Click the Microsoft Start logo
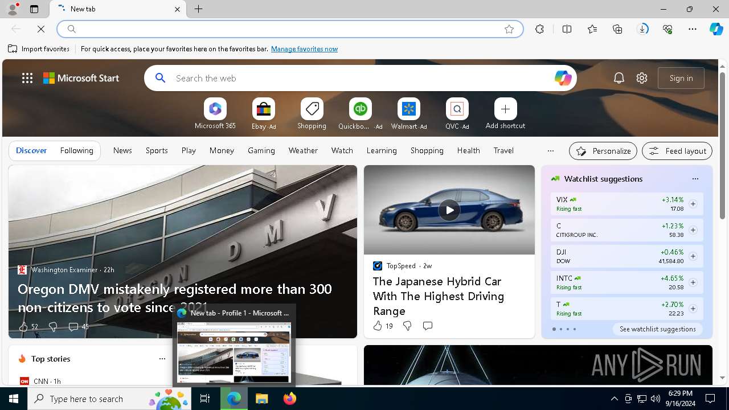The height and width of the screenshot is (410, 729). (x=81, y=78)
